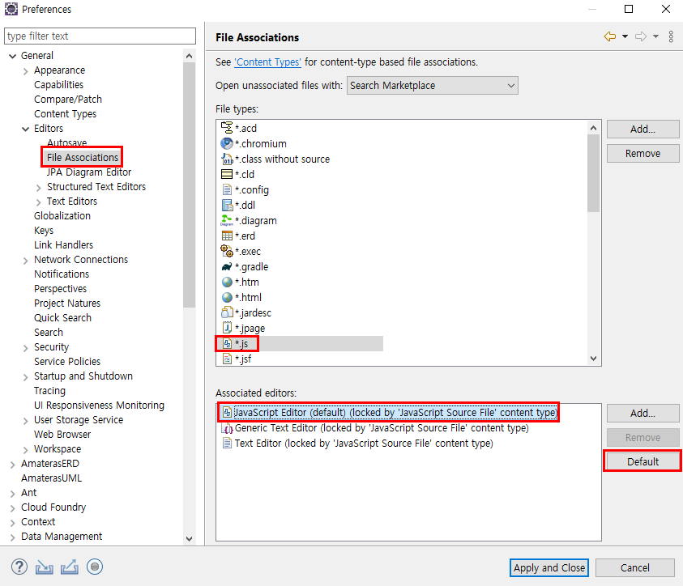
Task: Expand the AmaterasERD node
Action: pos(13,464)
